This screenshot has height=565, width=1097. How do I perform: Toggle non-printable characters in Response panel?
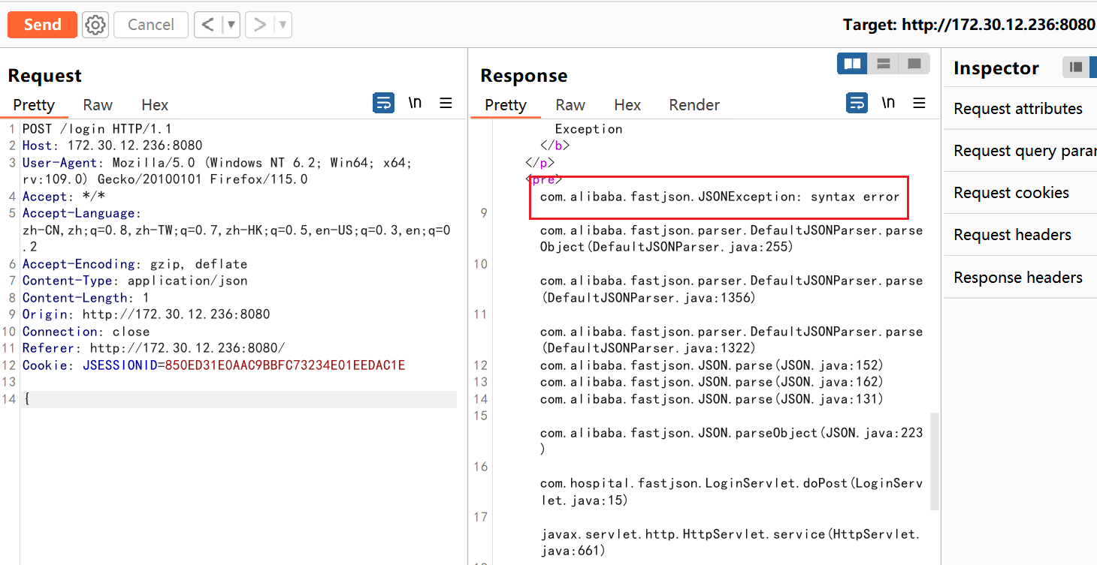pos(888,103)
